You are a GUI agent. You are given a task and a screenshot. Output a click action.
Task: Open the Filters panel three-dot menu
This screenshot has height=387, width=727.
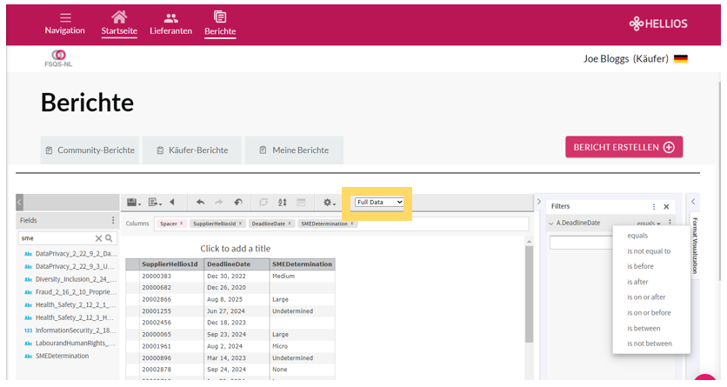point(654,207)
